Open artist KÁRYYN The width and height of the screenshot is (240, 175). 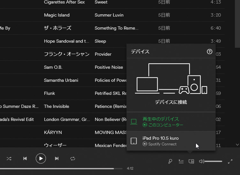[x=53, y=132]
